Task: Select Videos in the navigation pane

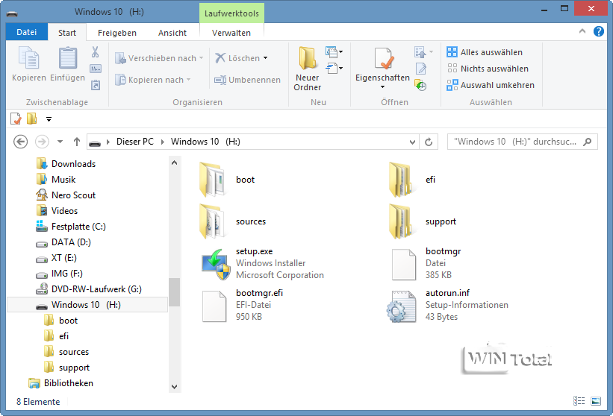Action: pos(64,211)
